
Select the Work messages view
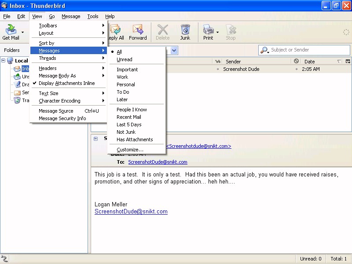137,77
